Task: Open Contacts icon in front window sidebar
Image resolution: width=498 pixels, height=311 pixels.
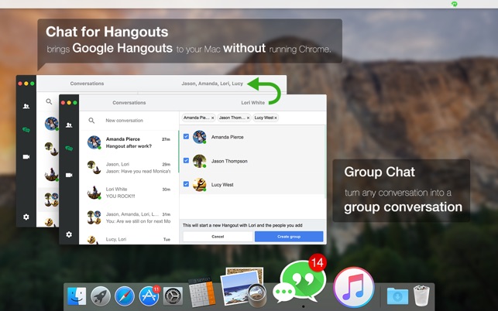Action: (69, 125)
